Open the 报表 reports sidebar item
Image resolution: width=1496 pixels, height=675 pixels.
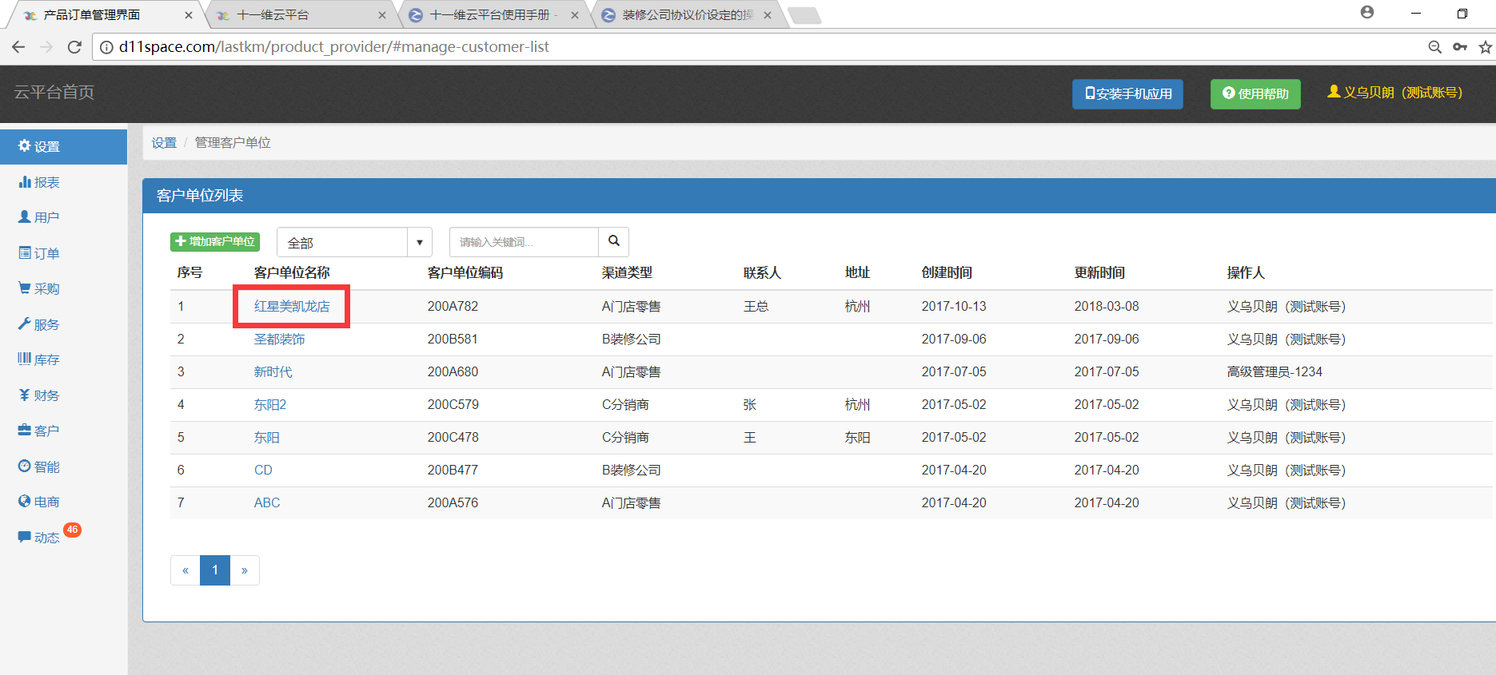tap(39, 182)
